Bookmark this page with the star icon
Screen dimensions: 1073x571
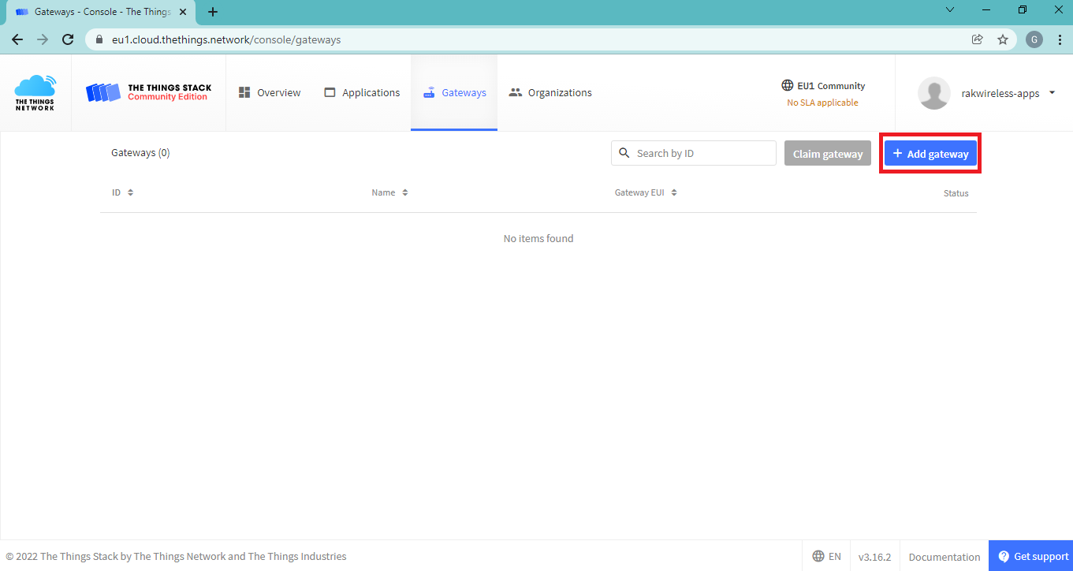1002,39
